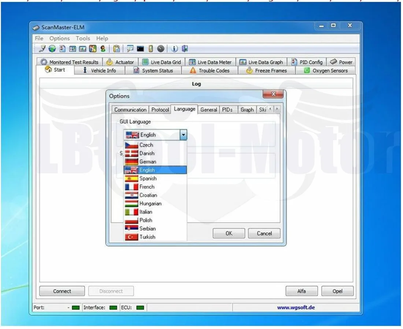403x329 pixels.
Task: Close the Options dialog with X
Action: (273, 94)
